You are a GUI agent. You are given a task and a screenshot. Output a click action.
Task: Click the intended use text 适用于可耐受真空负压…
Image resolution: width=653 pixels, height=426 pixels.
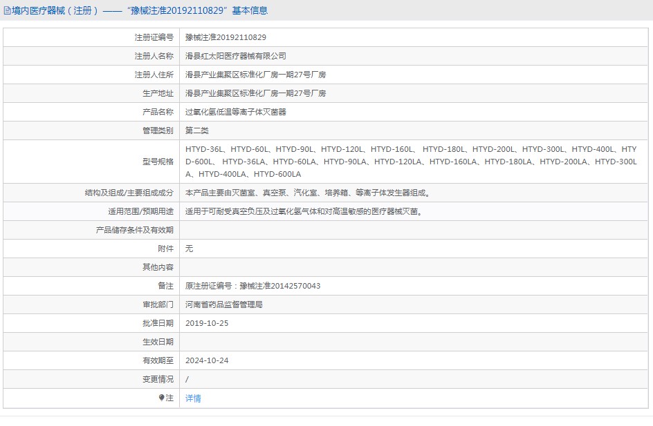(x=305, y=211)
